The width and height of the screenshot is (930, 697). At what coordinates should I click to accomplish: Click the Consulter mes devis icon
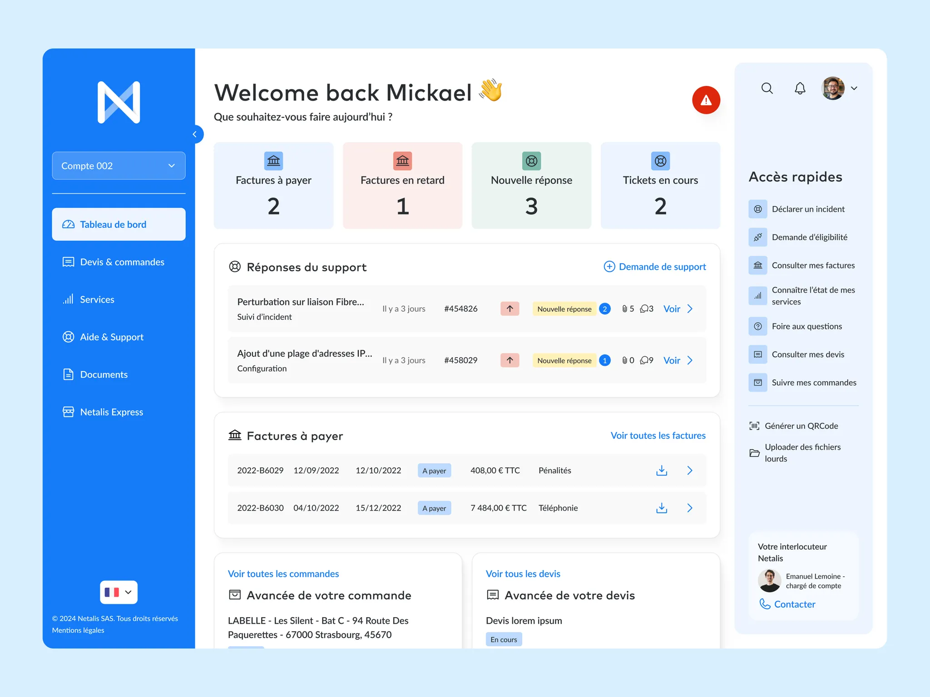point(758,354)
